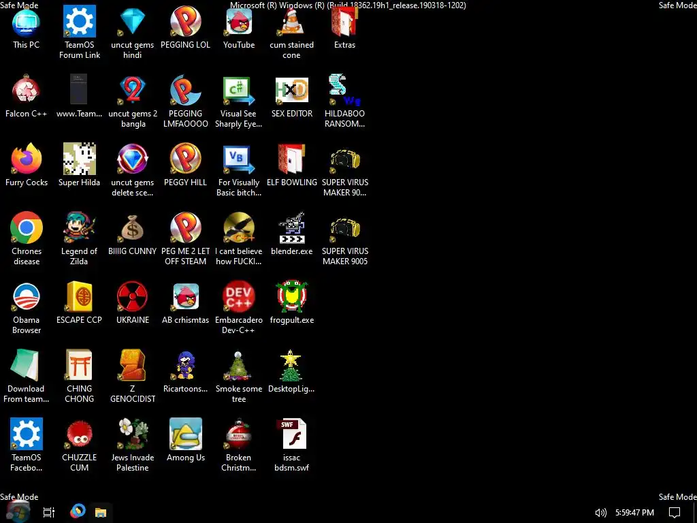
Task: Click the SUPER VIRUS MAKER 90... icon
Action: pos(344,159)
